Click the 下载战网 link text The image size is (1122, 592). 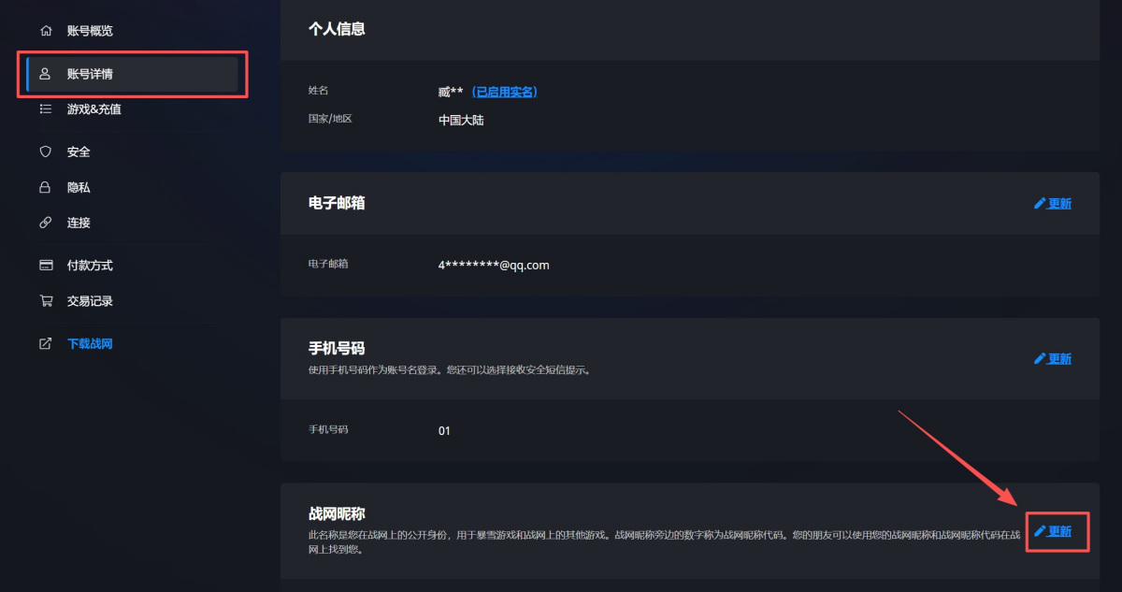[x=90, y=344]
